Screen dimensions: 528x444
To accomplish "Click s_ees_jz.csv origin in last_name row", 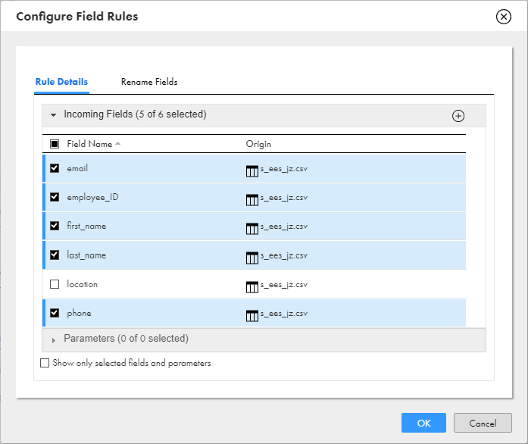I will click(x=283, y=255).
